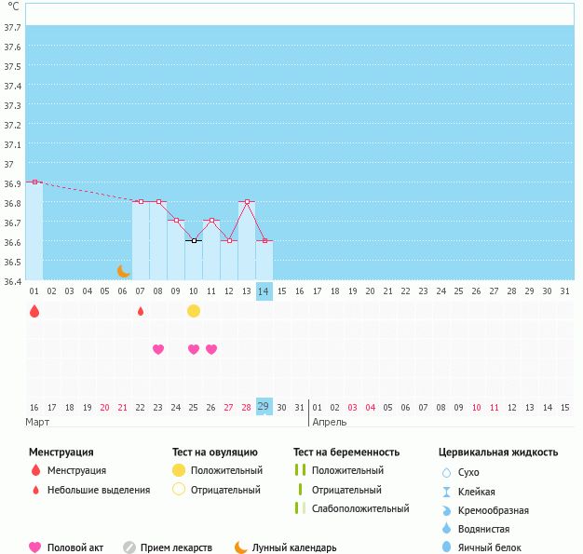Click the yellow ovulation test circle on day 10
Viewport: 583px width, 554px height.
194,311
